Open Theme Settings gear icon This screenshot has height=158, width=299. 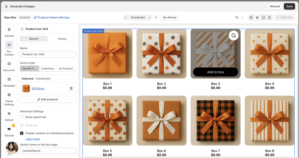coord(9,95)
